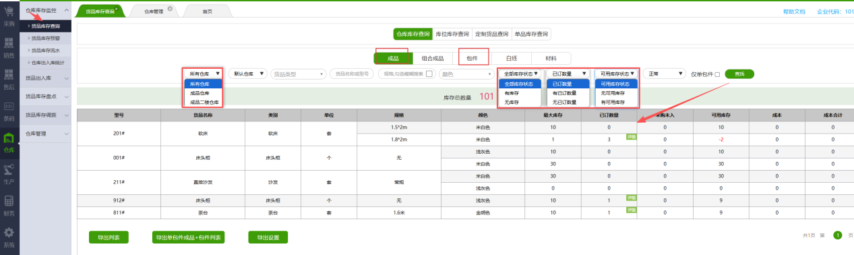Select the 仓库库存查询 tab

(x=413, y=34)
